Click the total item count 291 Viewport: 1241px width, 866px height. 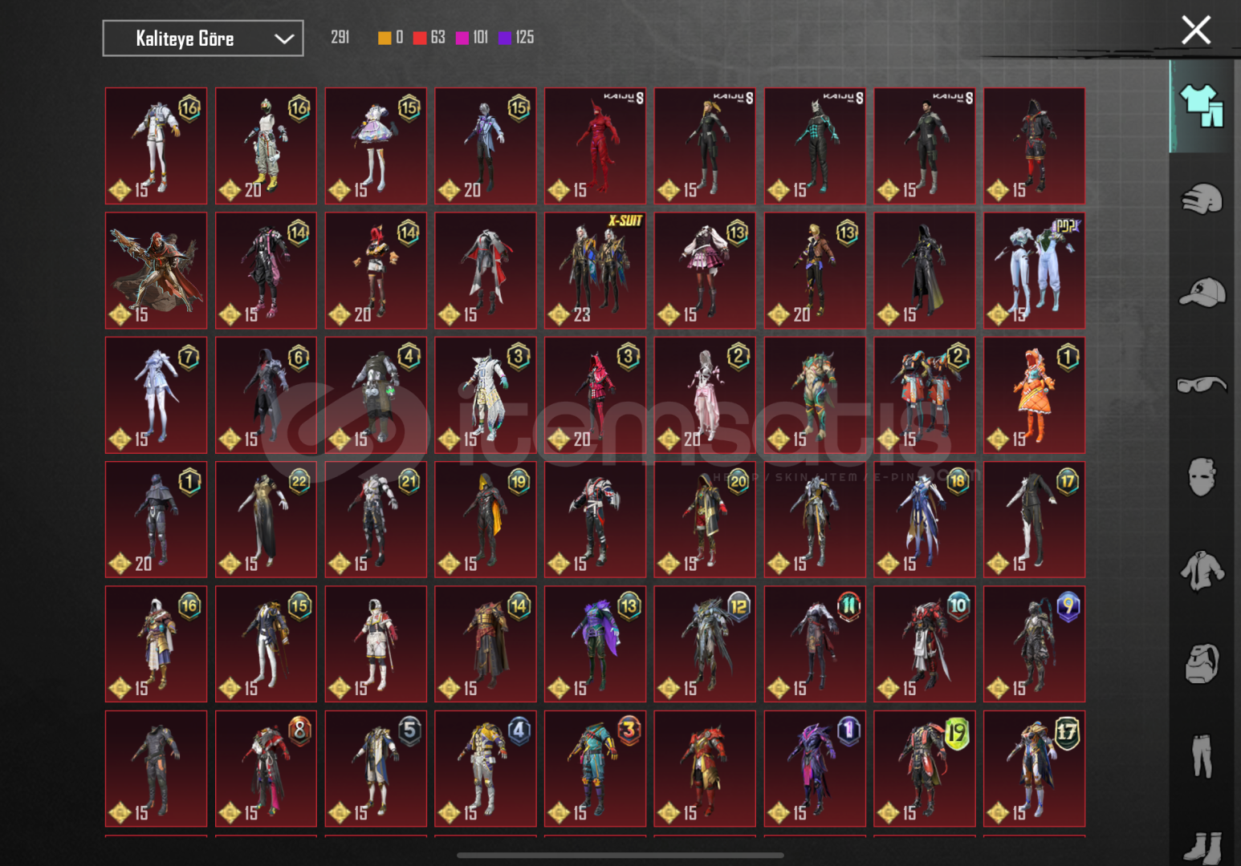340,38
